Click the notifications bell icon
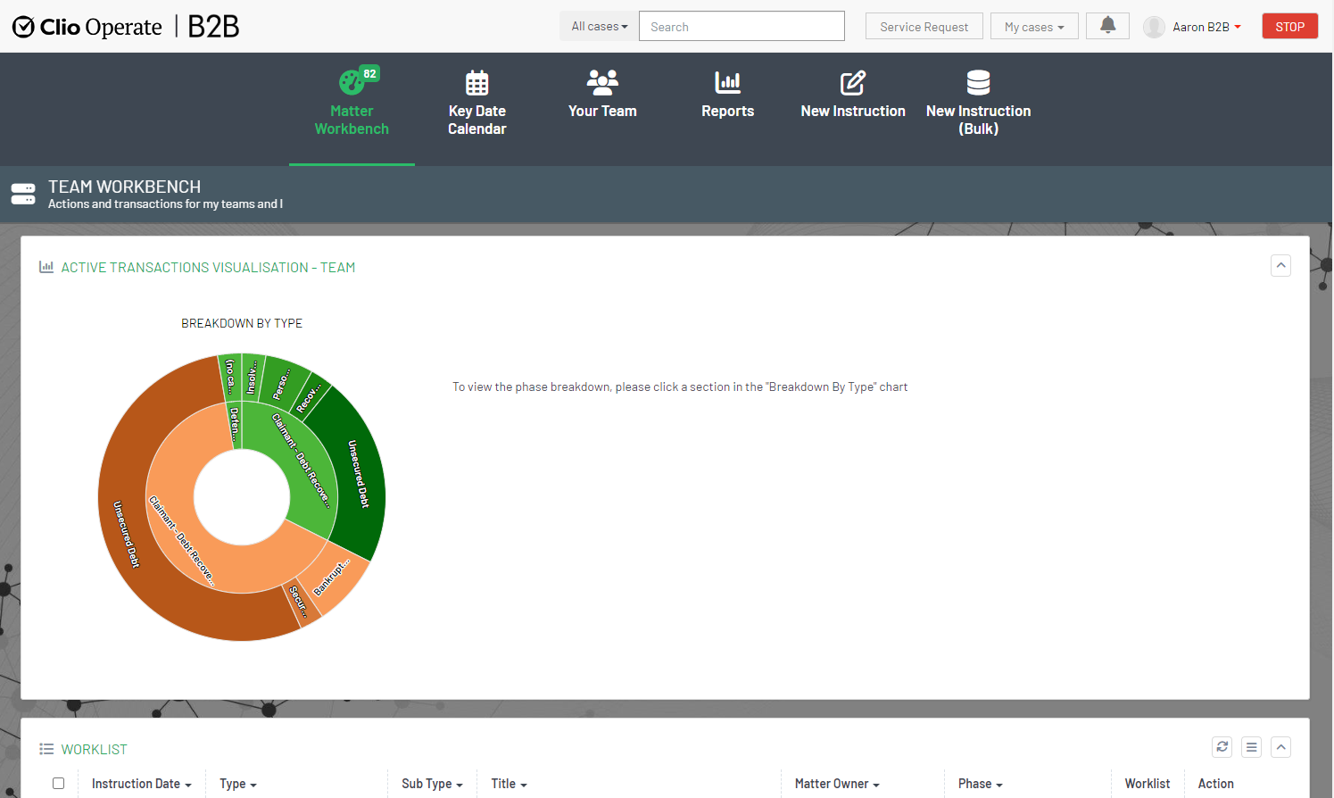1334x798 pixels. tap(1107, 26)
